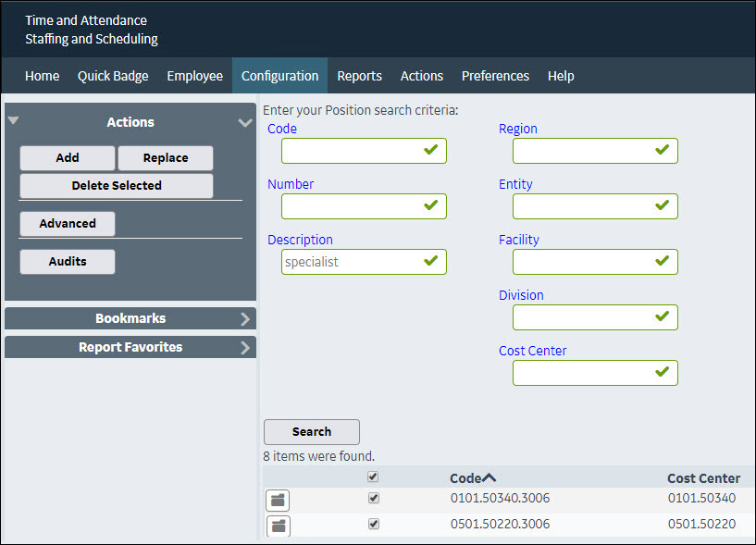Click into the Number input field
This screenshot has height=545, width=756.
[352, 206]
